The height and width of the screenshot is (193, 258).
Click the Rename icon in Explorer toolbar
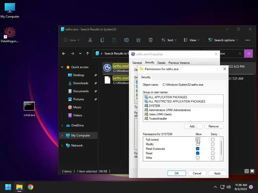(x=126, y=40)
